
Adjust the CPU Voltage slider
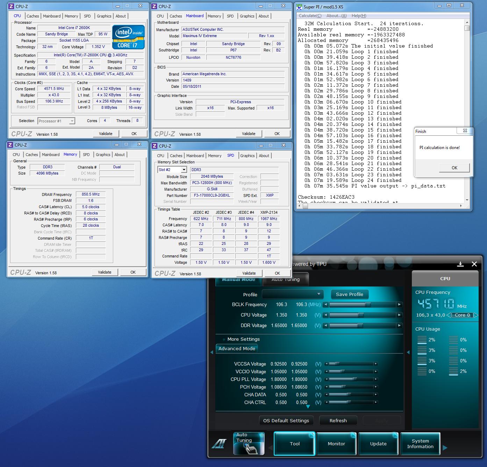click(x=361, y=315)
